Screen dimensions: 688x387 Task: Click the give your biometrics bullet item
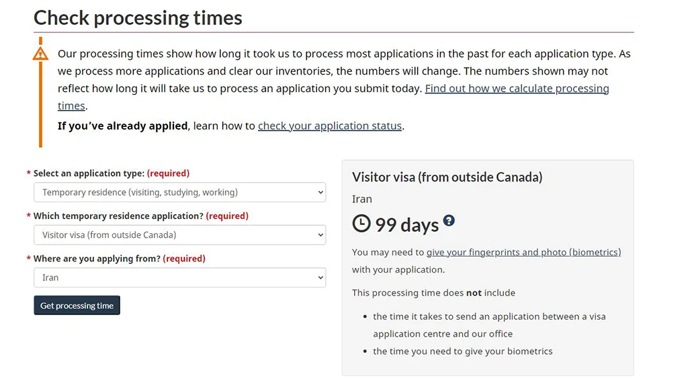coord(462,351)
